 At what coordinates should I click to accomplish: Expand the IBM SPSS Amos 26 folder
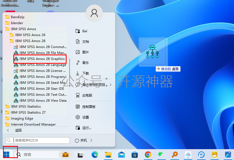click(27, 35)
